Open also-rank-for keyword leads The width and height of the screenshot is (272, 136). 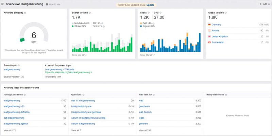pos(141,118)
